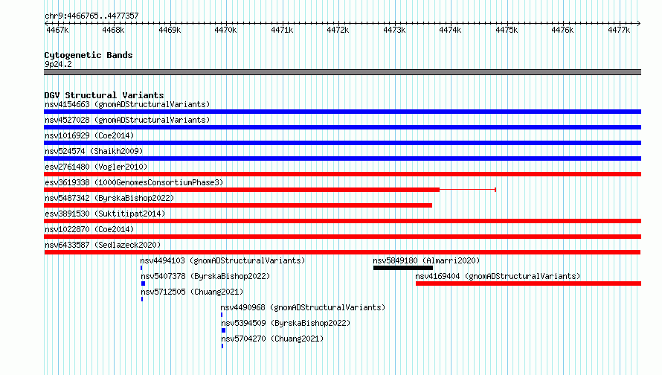Click the chr9:4466765..4477357 region label
Viewport: 662px width, 375px height.
91,16
